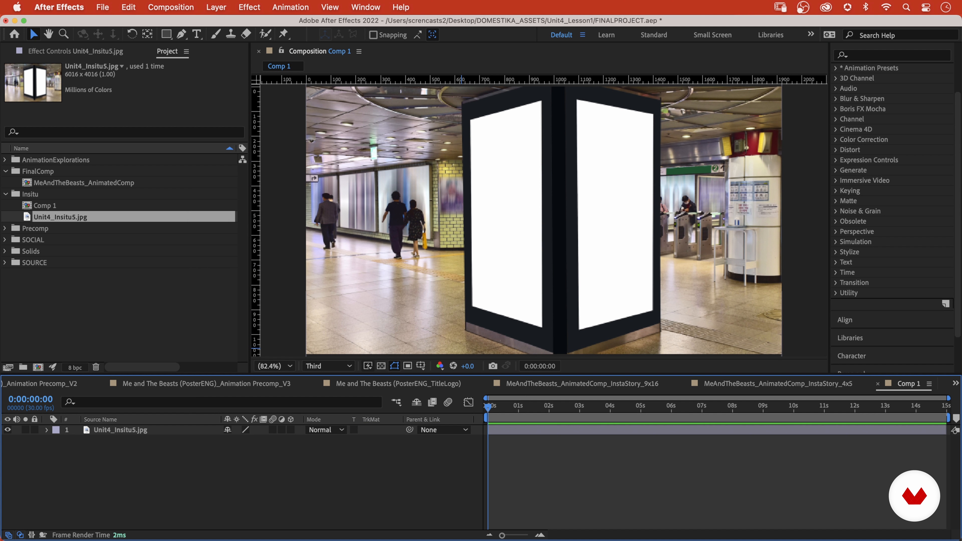The image size is (962, 541).
Task: Open the magnification 82.4% dropdown
Action: [x=275, y=366]
